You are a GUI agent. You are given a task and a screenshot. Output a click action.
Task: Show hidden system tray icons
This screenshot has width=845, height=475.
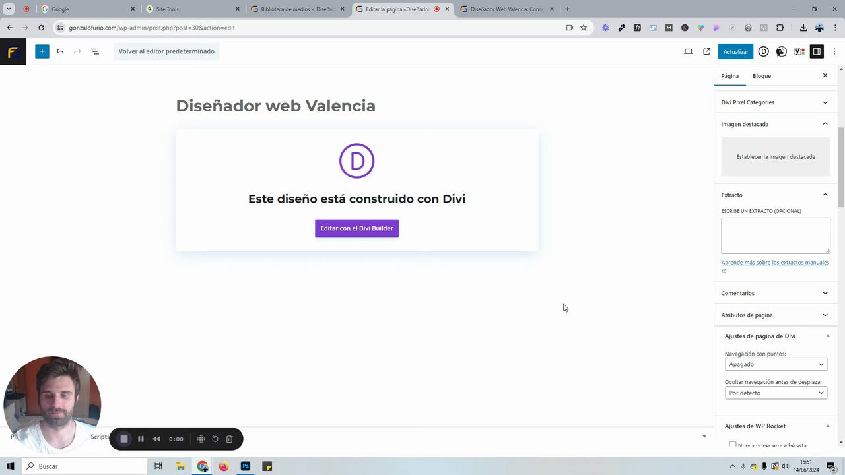click(732, 466)
